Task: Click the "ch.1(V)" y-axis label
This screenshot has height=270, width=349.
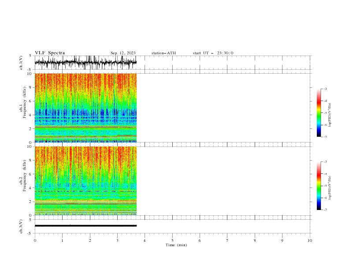Action: coord(21,63)
